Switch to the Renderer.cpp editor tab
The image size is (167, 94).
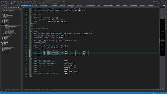click(x=62, y=5)
